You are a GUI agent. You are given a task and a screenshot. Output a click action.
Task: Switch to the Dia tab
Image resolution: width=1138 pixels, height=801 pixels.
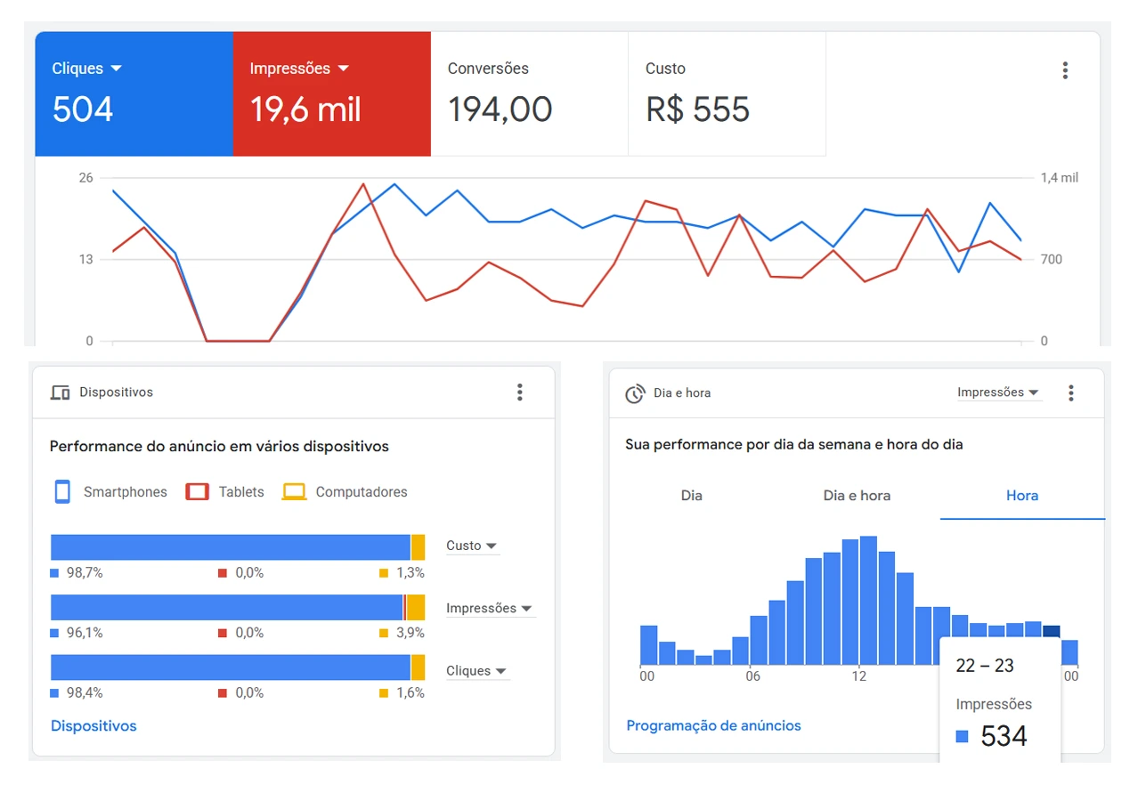[x=692, y=496]
